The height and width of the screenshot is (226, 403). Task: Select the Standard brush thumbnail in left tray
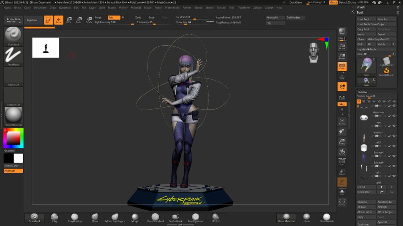pyautogui.click(x=13, y=36)
